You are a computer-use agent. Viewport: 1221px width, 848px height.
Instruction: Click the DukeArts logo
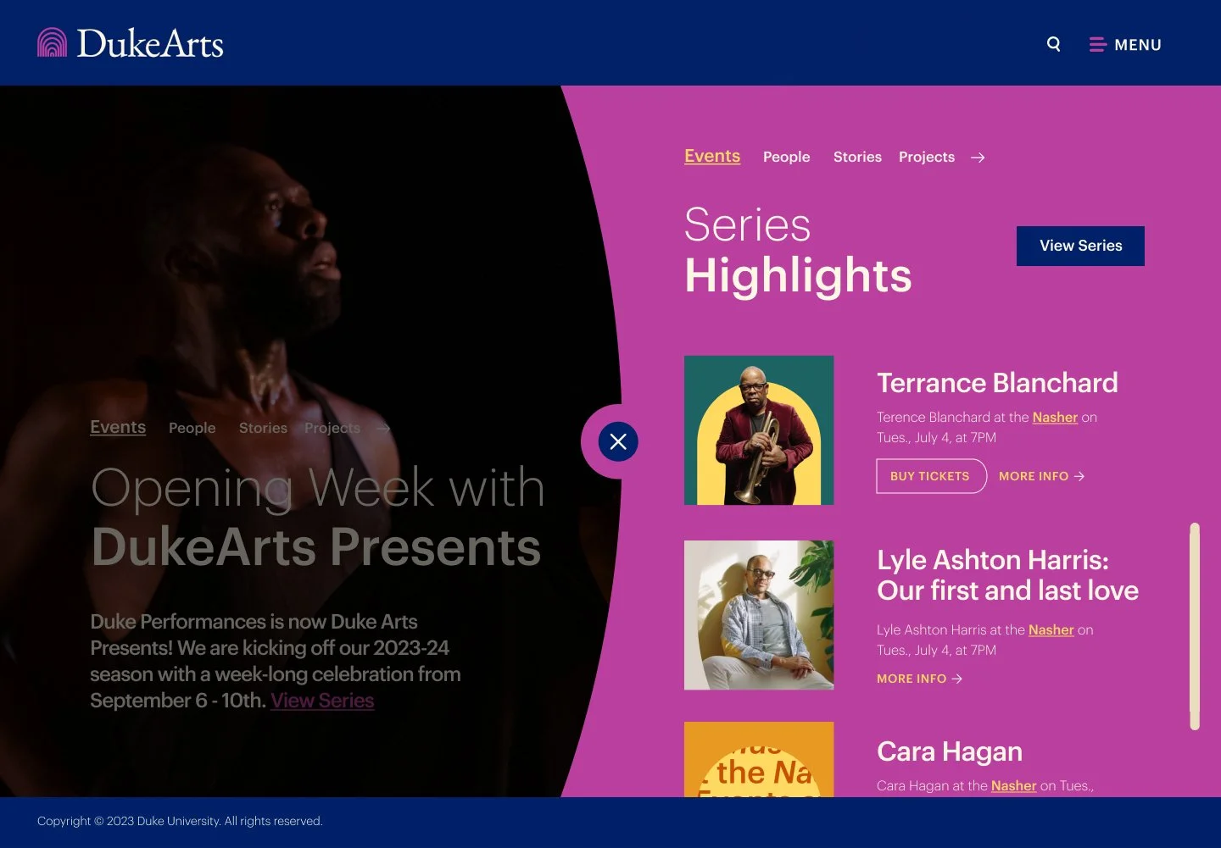[x=131, y=43]
